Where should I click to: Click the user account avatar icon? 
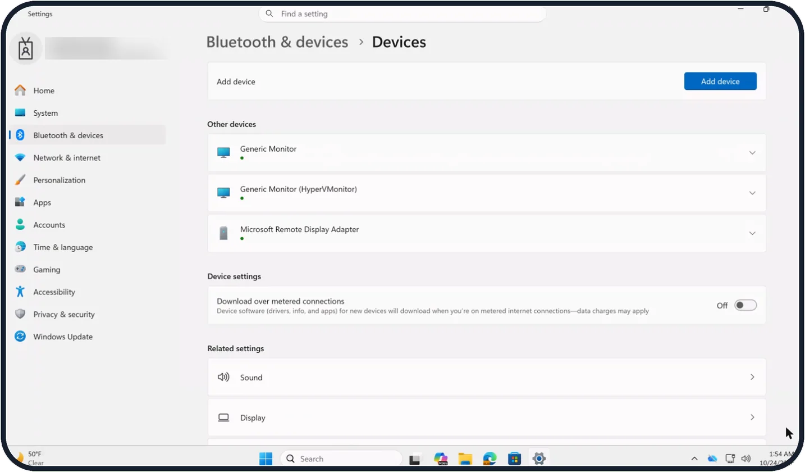point(26,49)
